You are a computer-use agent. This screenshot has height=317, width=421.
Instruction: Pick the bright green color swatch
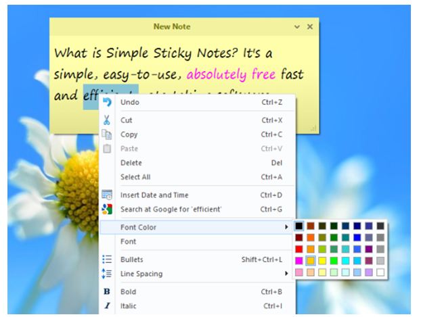pyautogui.click(x=334, y=261)
